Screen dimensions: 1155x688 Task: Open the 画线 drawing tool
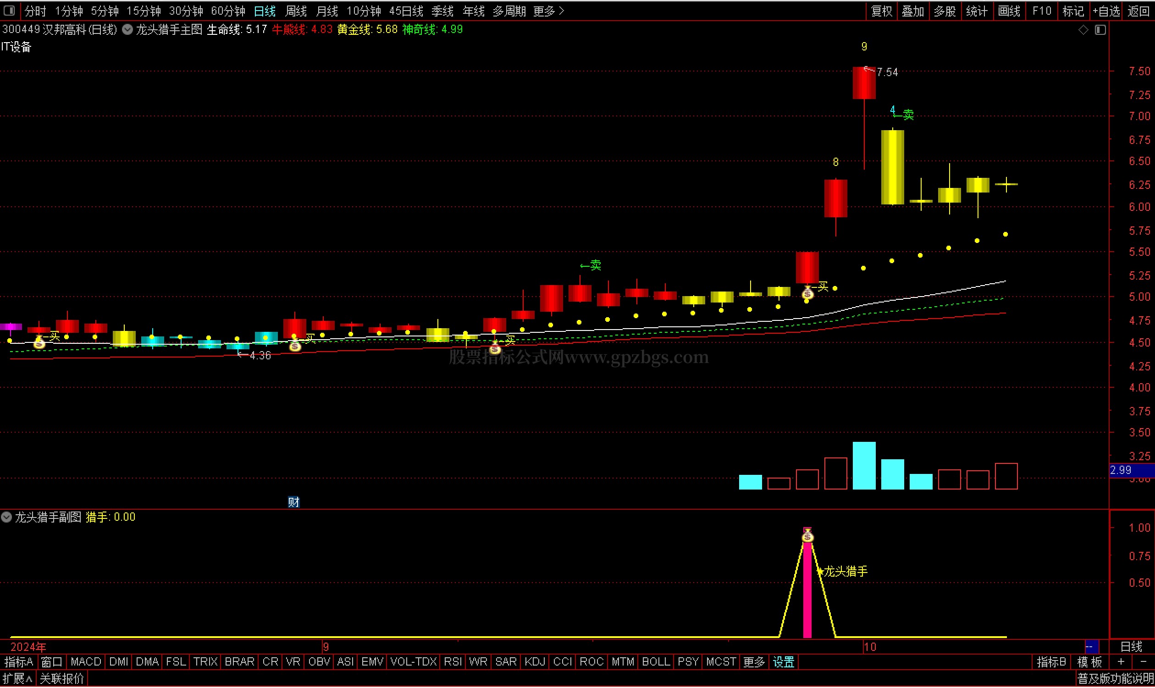1008,11
